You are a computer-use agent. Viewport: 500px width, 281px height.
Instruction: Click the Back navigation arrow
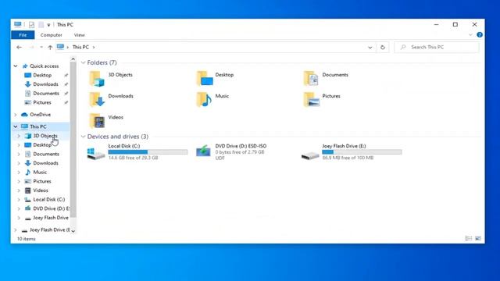(x=19, y=47)
